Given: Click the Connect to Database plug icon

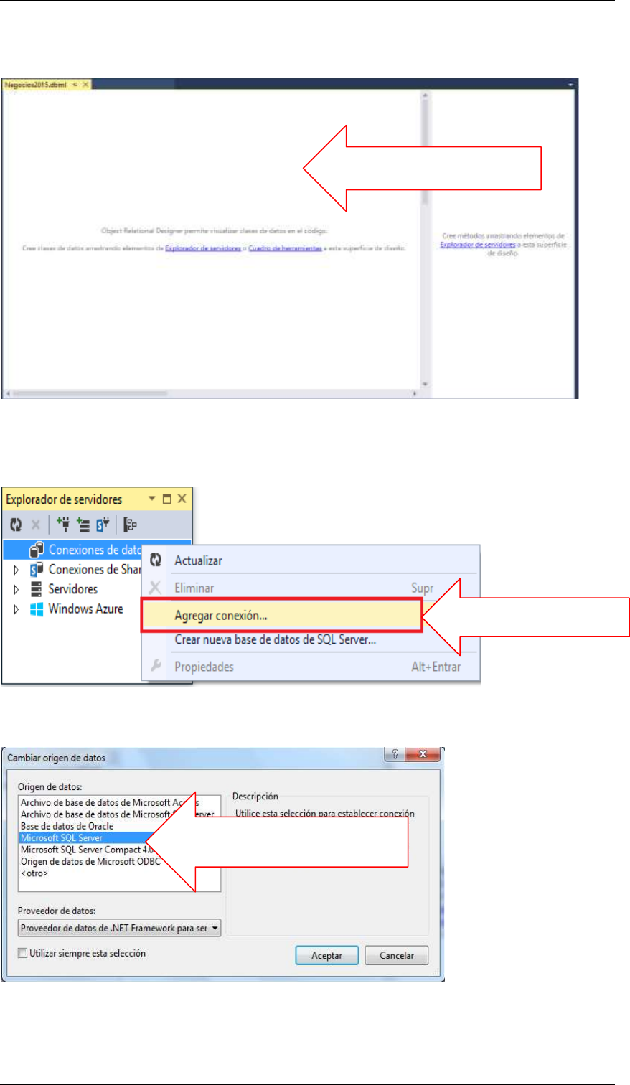Looking at the screenshot, I should [63, 525].
